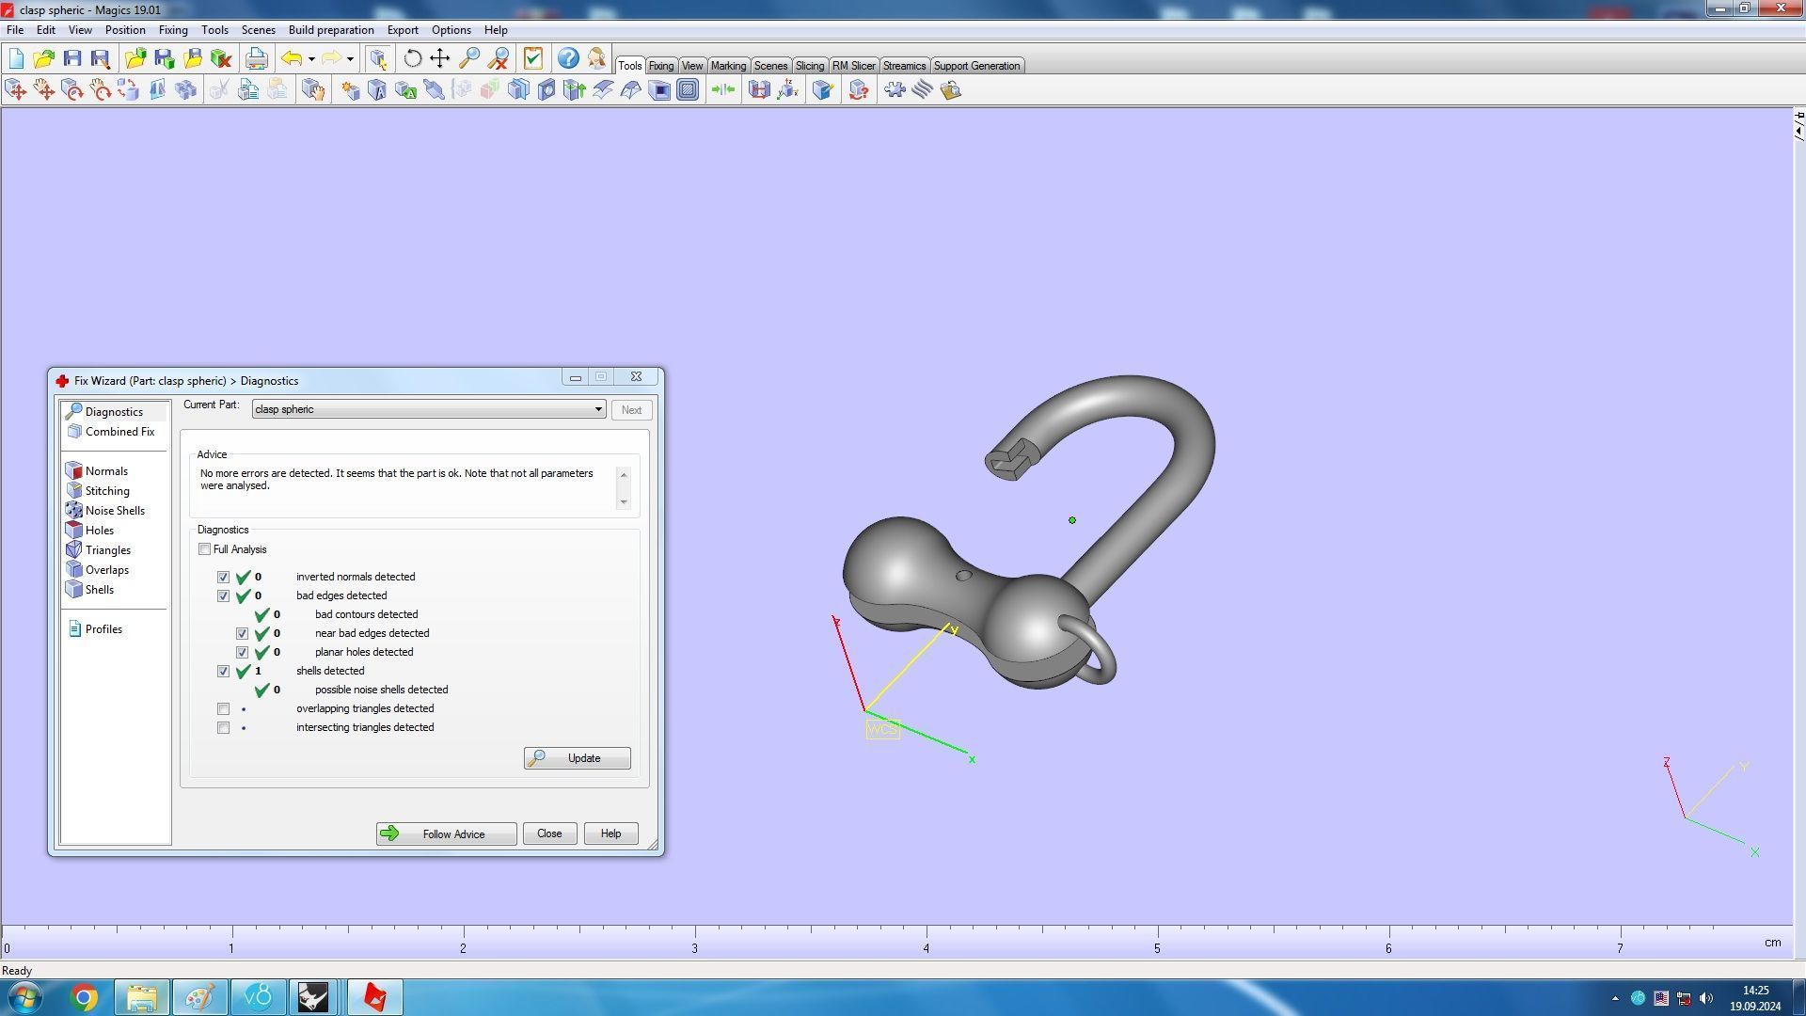Image resolution: width=1806 pixels, height=1016 pixels.
Task: Expand the Current Part dropdown
Action: pyautogui.click(x=598, y=410)
